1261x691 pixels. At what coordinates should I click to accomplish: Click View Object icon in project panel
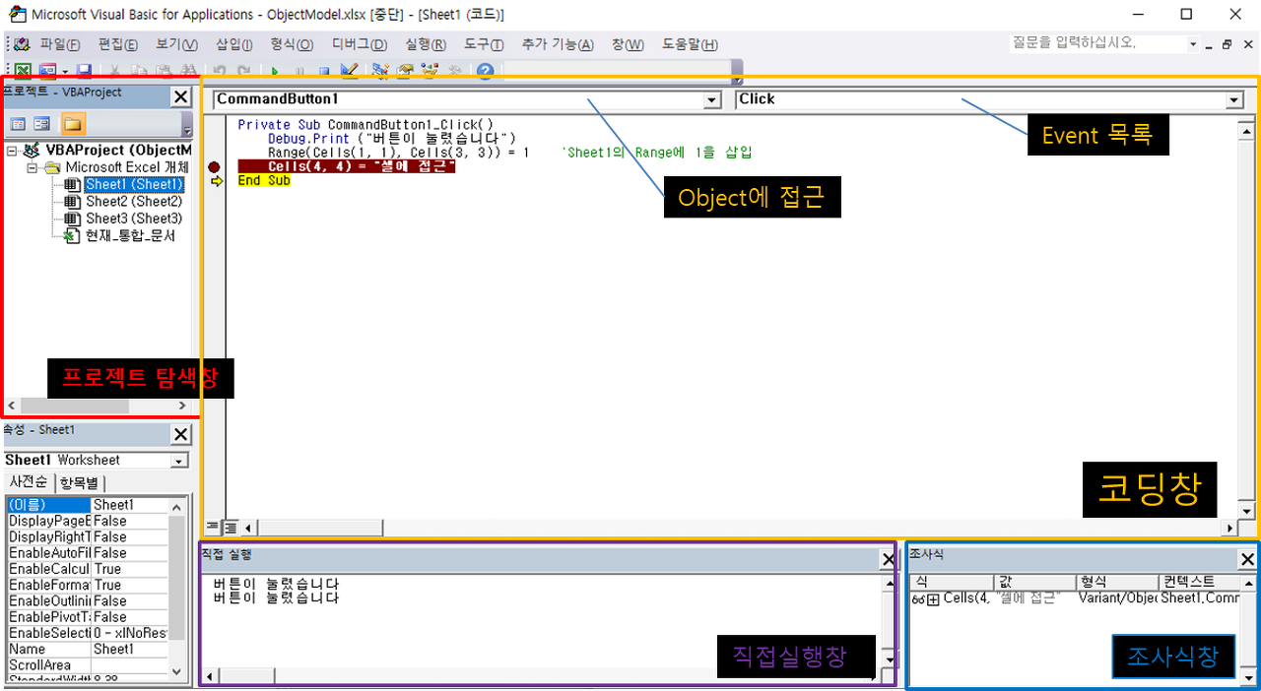click(x=42, y=124)
